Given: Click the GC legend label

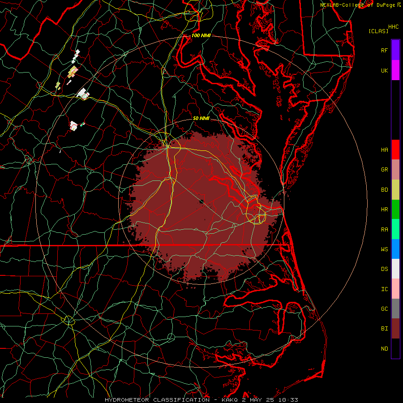Looking at the screenshot, I should 384,309.
